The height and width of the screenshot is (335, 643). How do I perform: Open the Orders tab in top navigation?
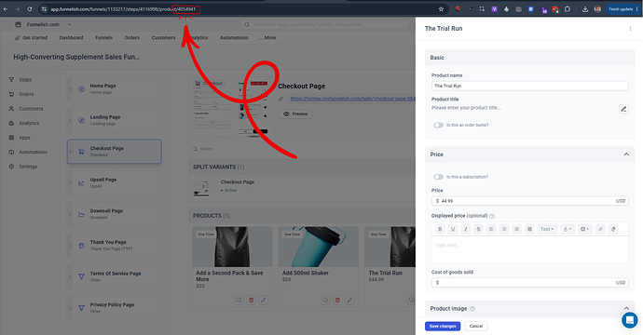132,37
